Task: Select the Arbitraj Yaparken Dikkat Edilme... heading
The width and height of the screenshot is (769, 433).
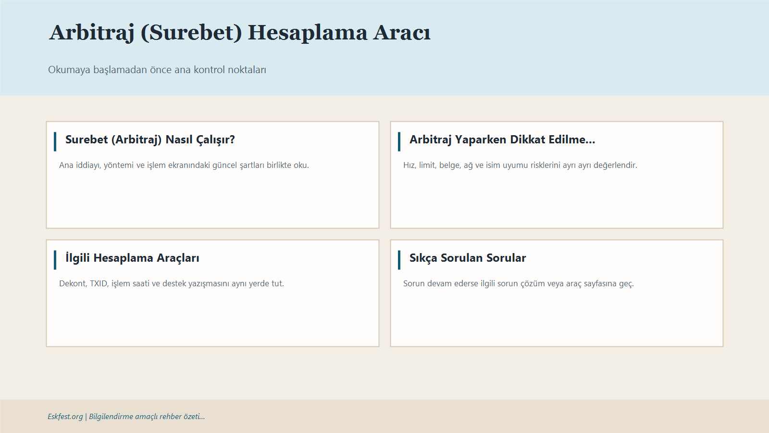Action: 502,140
